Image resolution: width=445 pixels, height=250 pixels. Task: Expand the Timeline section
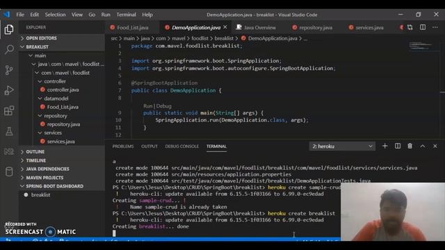coord(62,160)
